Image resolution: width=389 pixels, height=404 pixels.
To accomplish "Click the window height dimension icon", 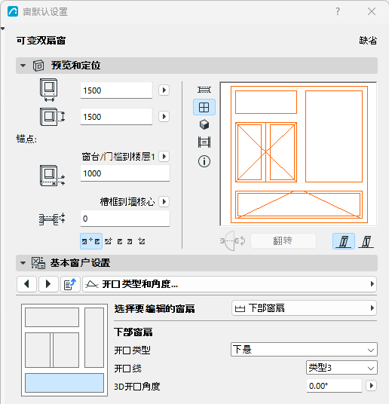I will 52,117.
